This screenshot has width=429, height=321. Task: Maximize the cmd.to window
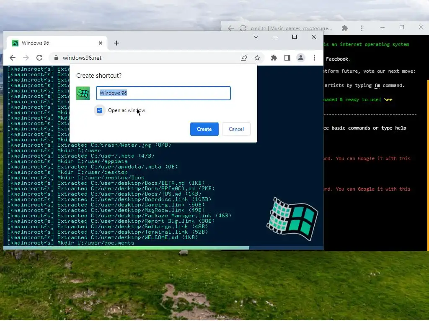click(x=402, y=27)
